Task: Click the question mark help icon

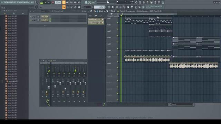Action: [x=147, y=2]
